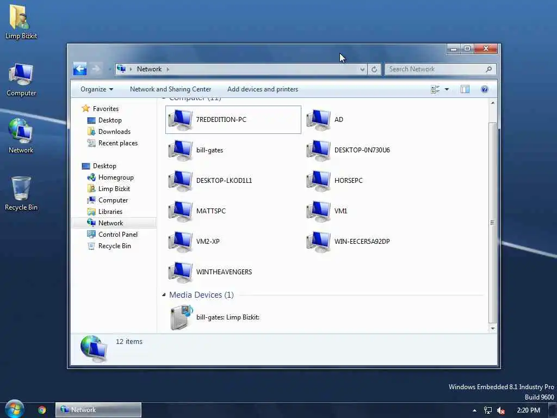
Task: Click the Network breadcrumb in address bar
Action: coord(149,69)
